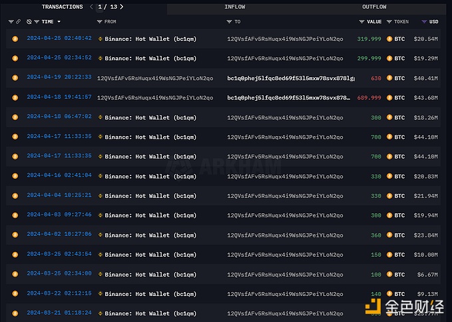The height and width of the screenshot is (322, 452).
Task: Click the VALUE column header
Action: [x=374, y=21]
